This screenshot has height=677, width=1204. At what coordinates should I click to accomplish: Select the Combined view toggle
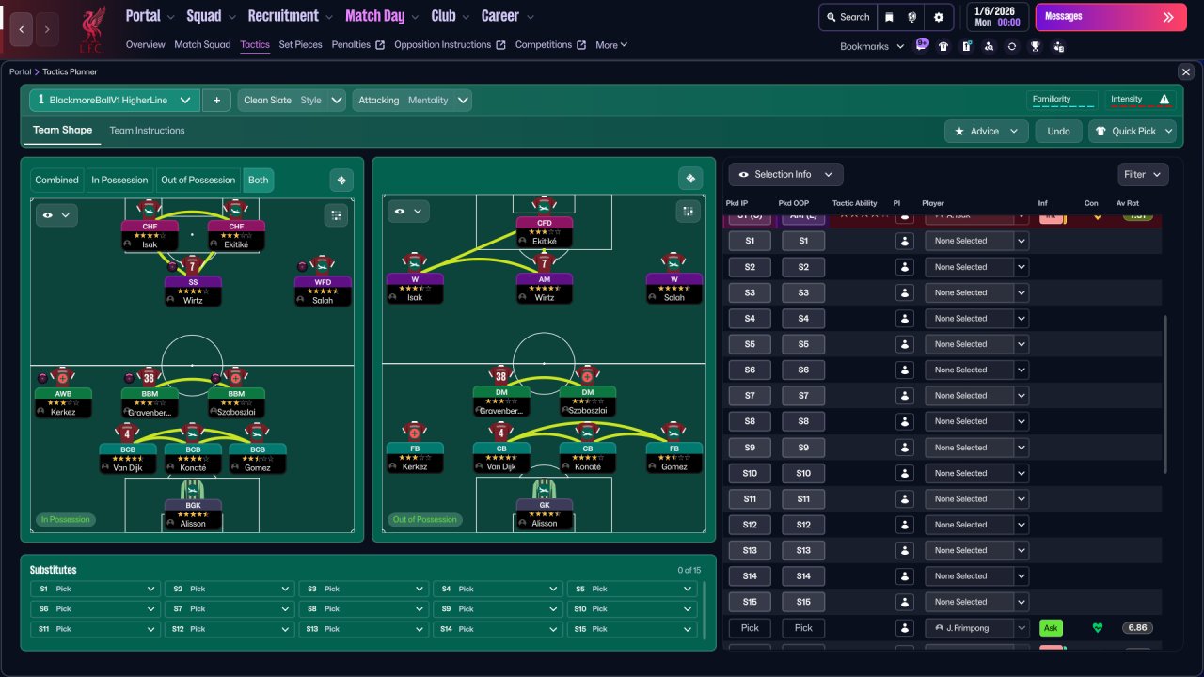[x=57, y=181]
